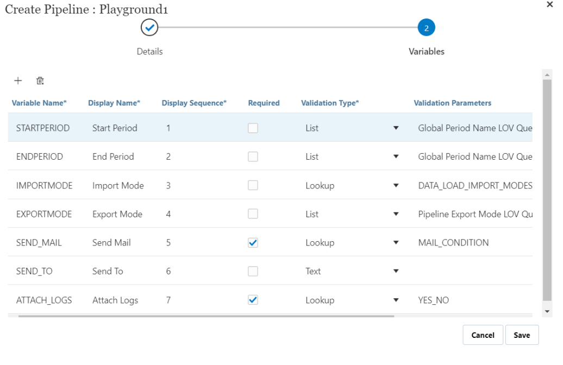Edit the End Period display name

point(113,156)
